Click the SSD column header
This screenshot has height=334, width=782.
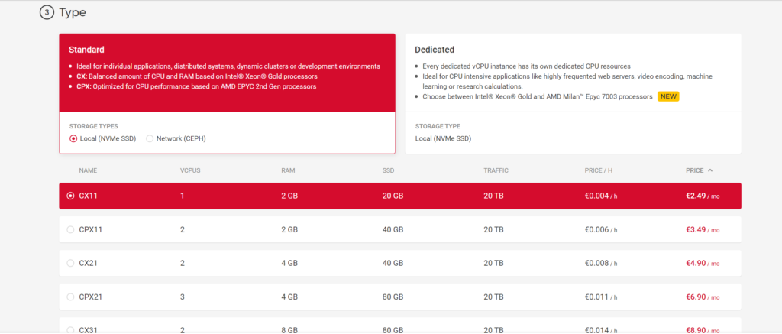(x=389, y=170)
